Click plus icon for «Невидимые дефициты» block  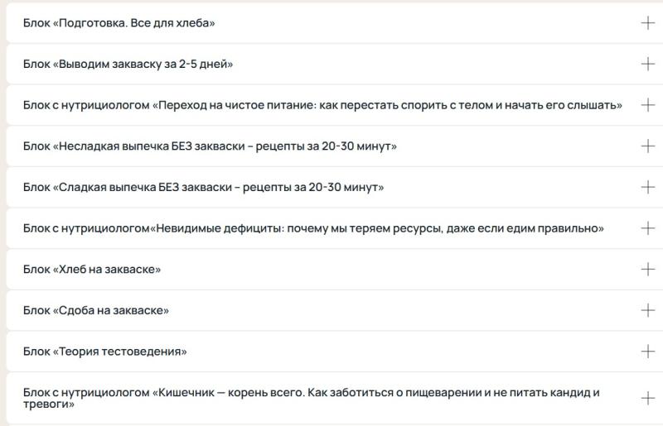point(647,228)
